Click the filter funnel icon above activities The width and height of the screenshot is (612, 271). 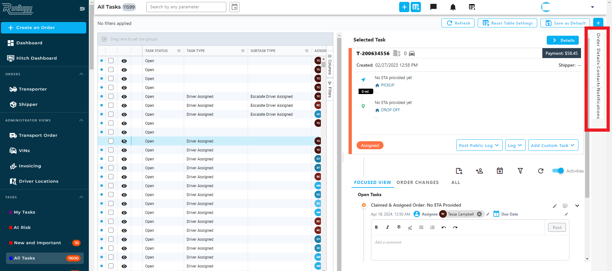click(520, 171)
